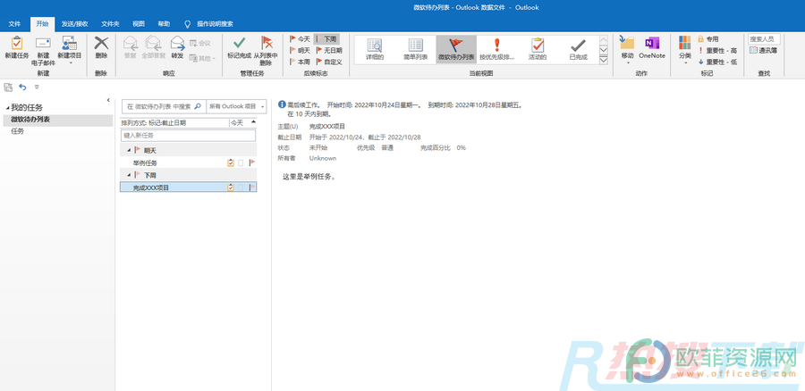The width and height of the screenshot is (805, 391).
Task: Select the 微软待办列表 view in ribbon gallery
Action: click(456, 49)
